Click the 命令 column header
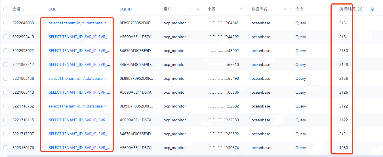The image size is (383, 157). [299, 9]
